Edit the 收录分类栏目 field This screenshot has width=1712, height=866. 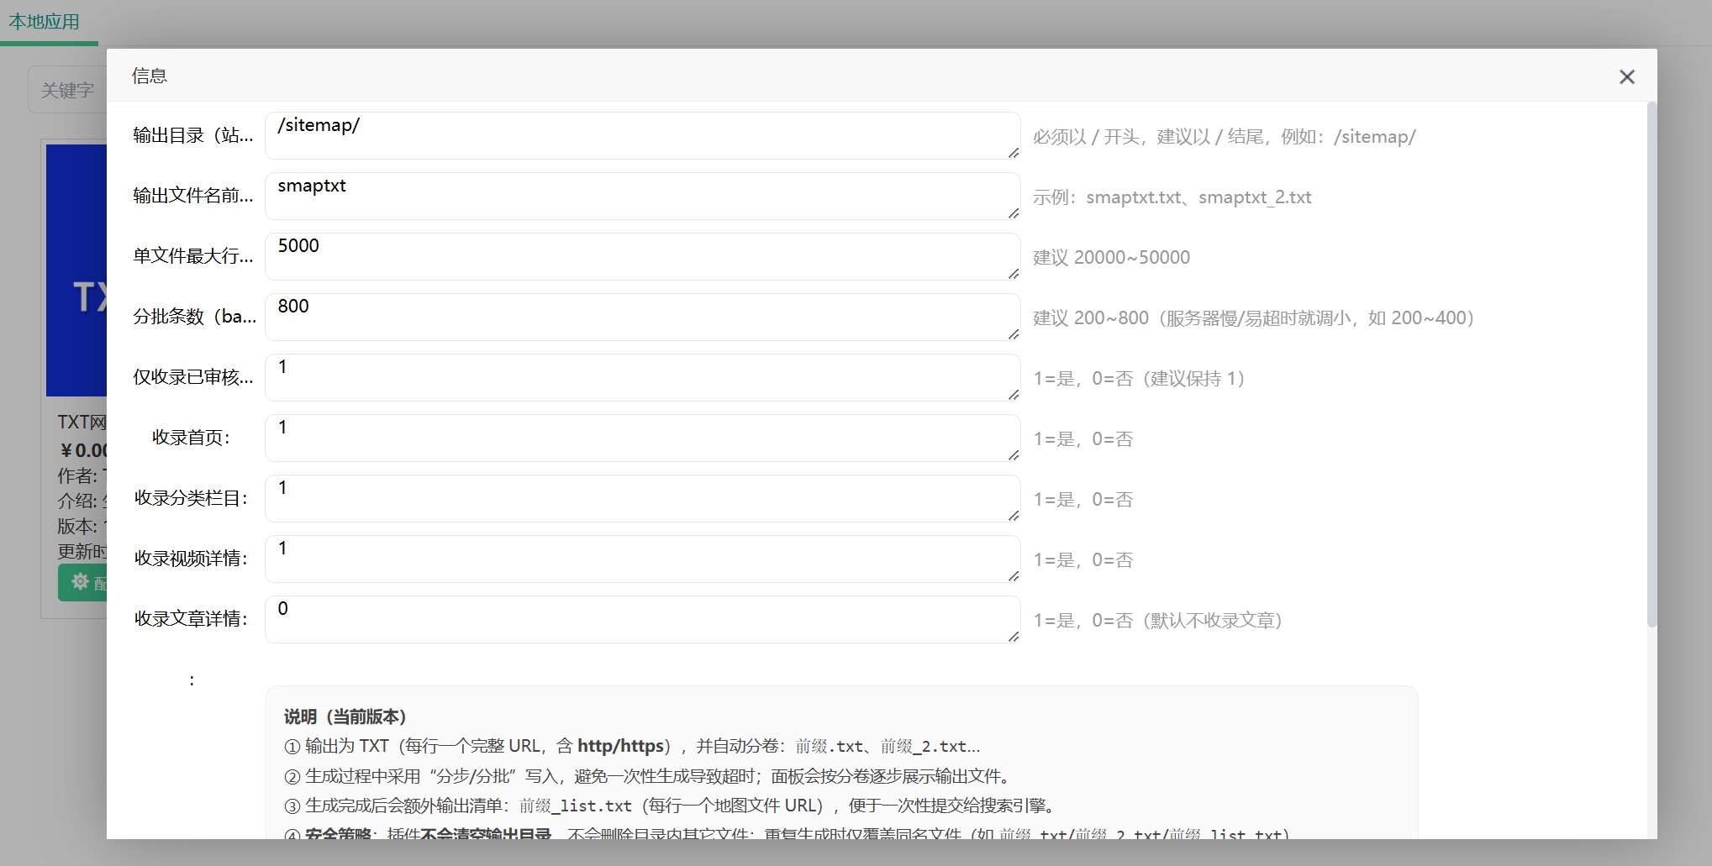(642, 499)
